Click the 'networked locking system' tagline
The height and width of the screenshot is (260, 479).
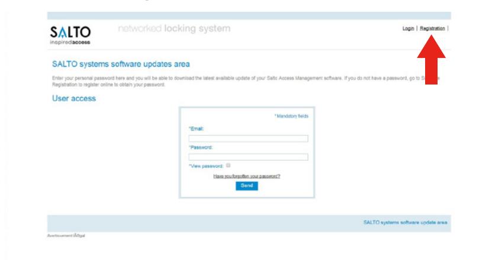click(x=174, y=28)
